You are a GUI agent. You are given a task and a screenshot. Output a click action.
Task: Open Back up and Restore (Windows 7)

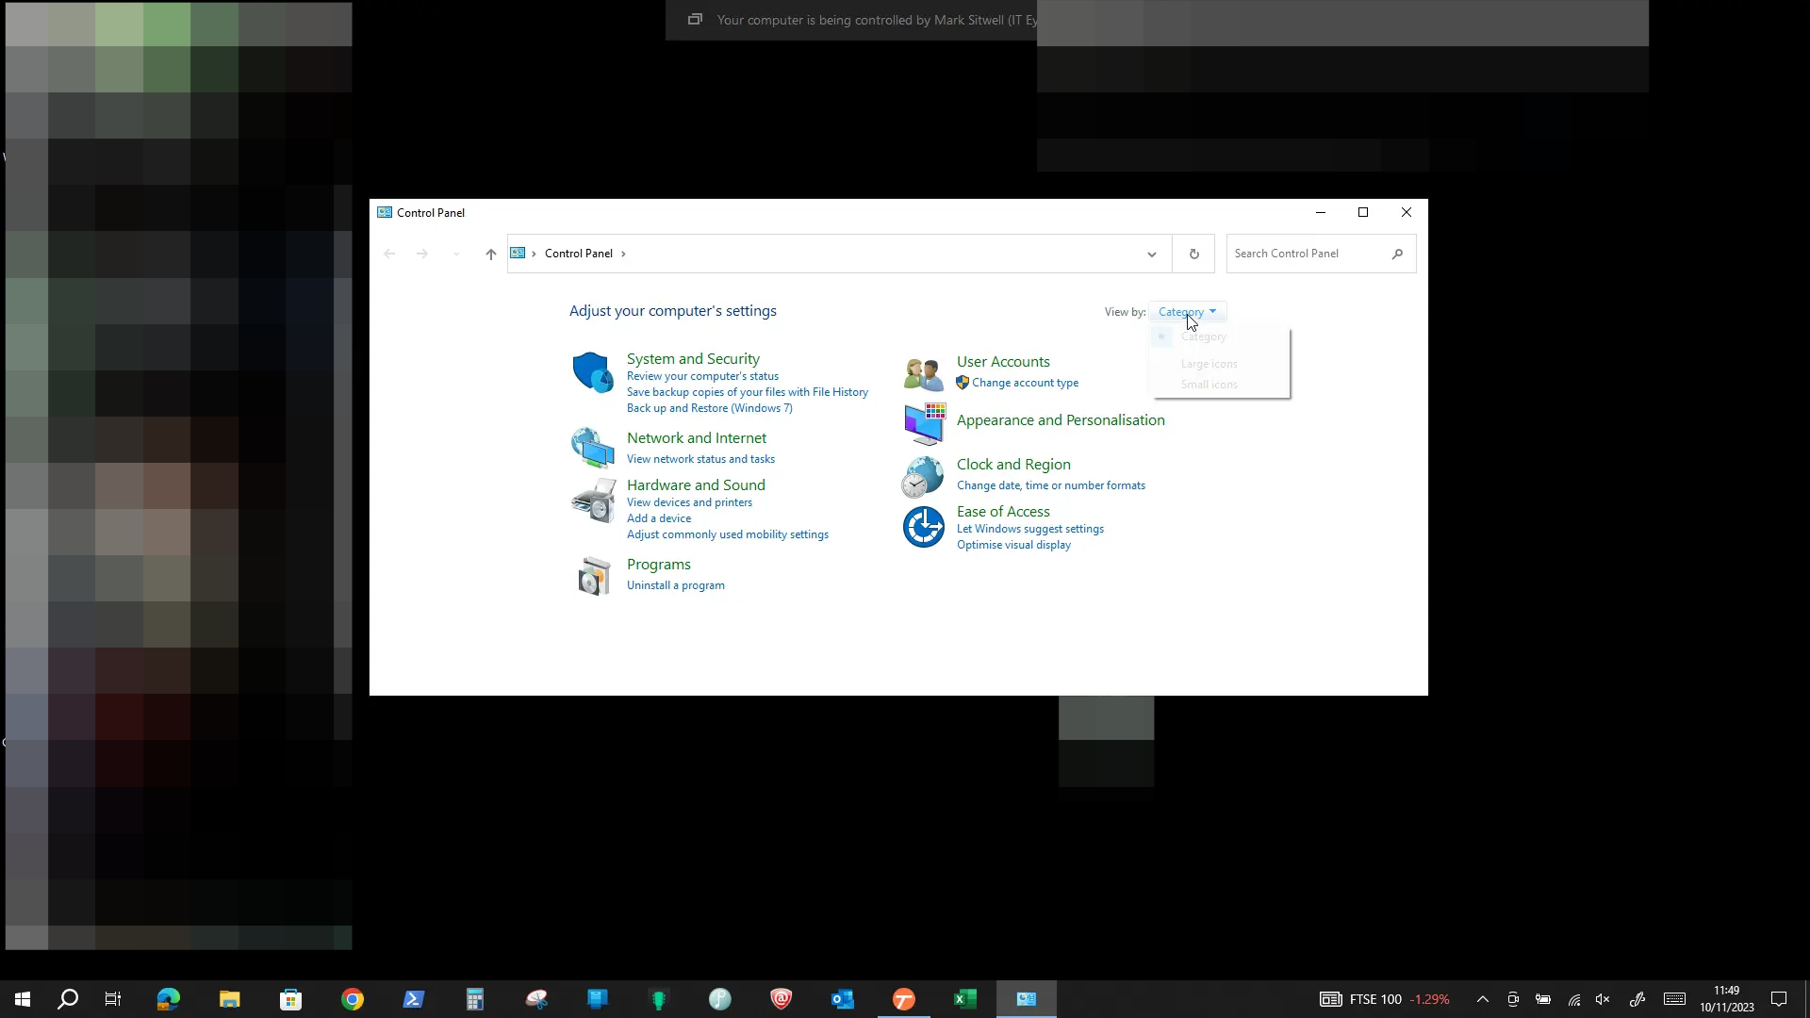point(710,408)
